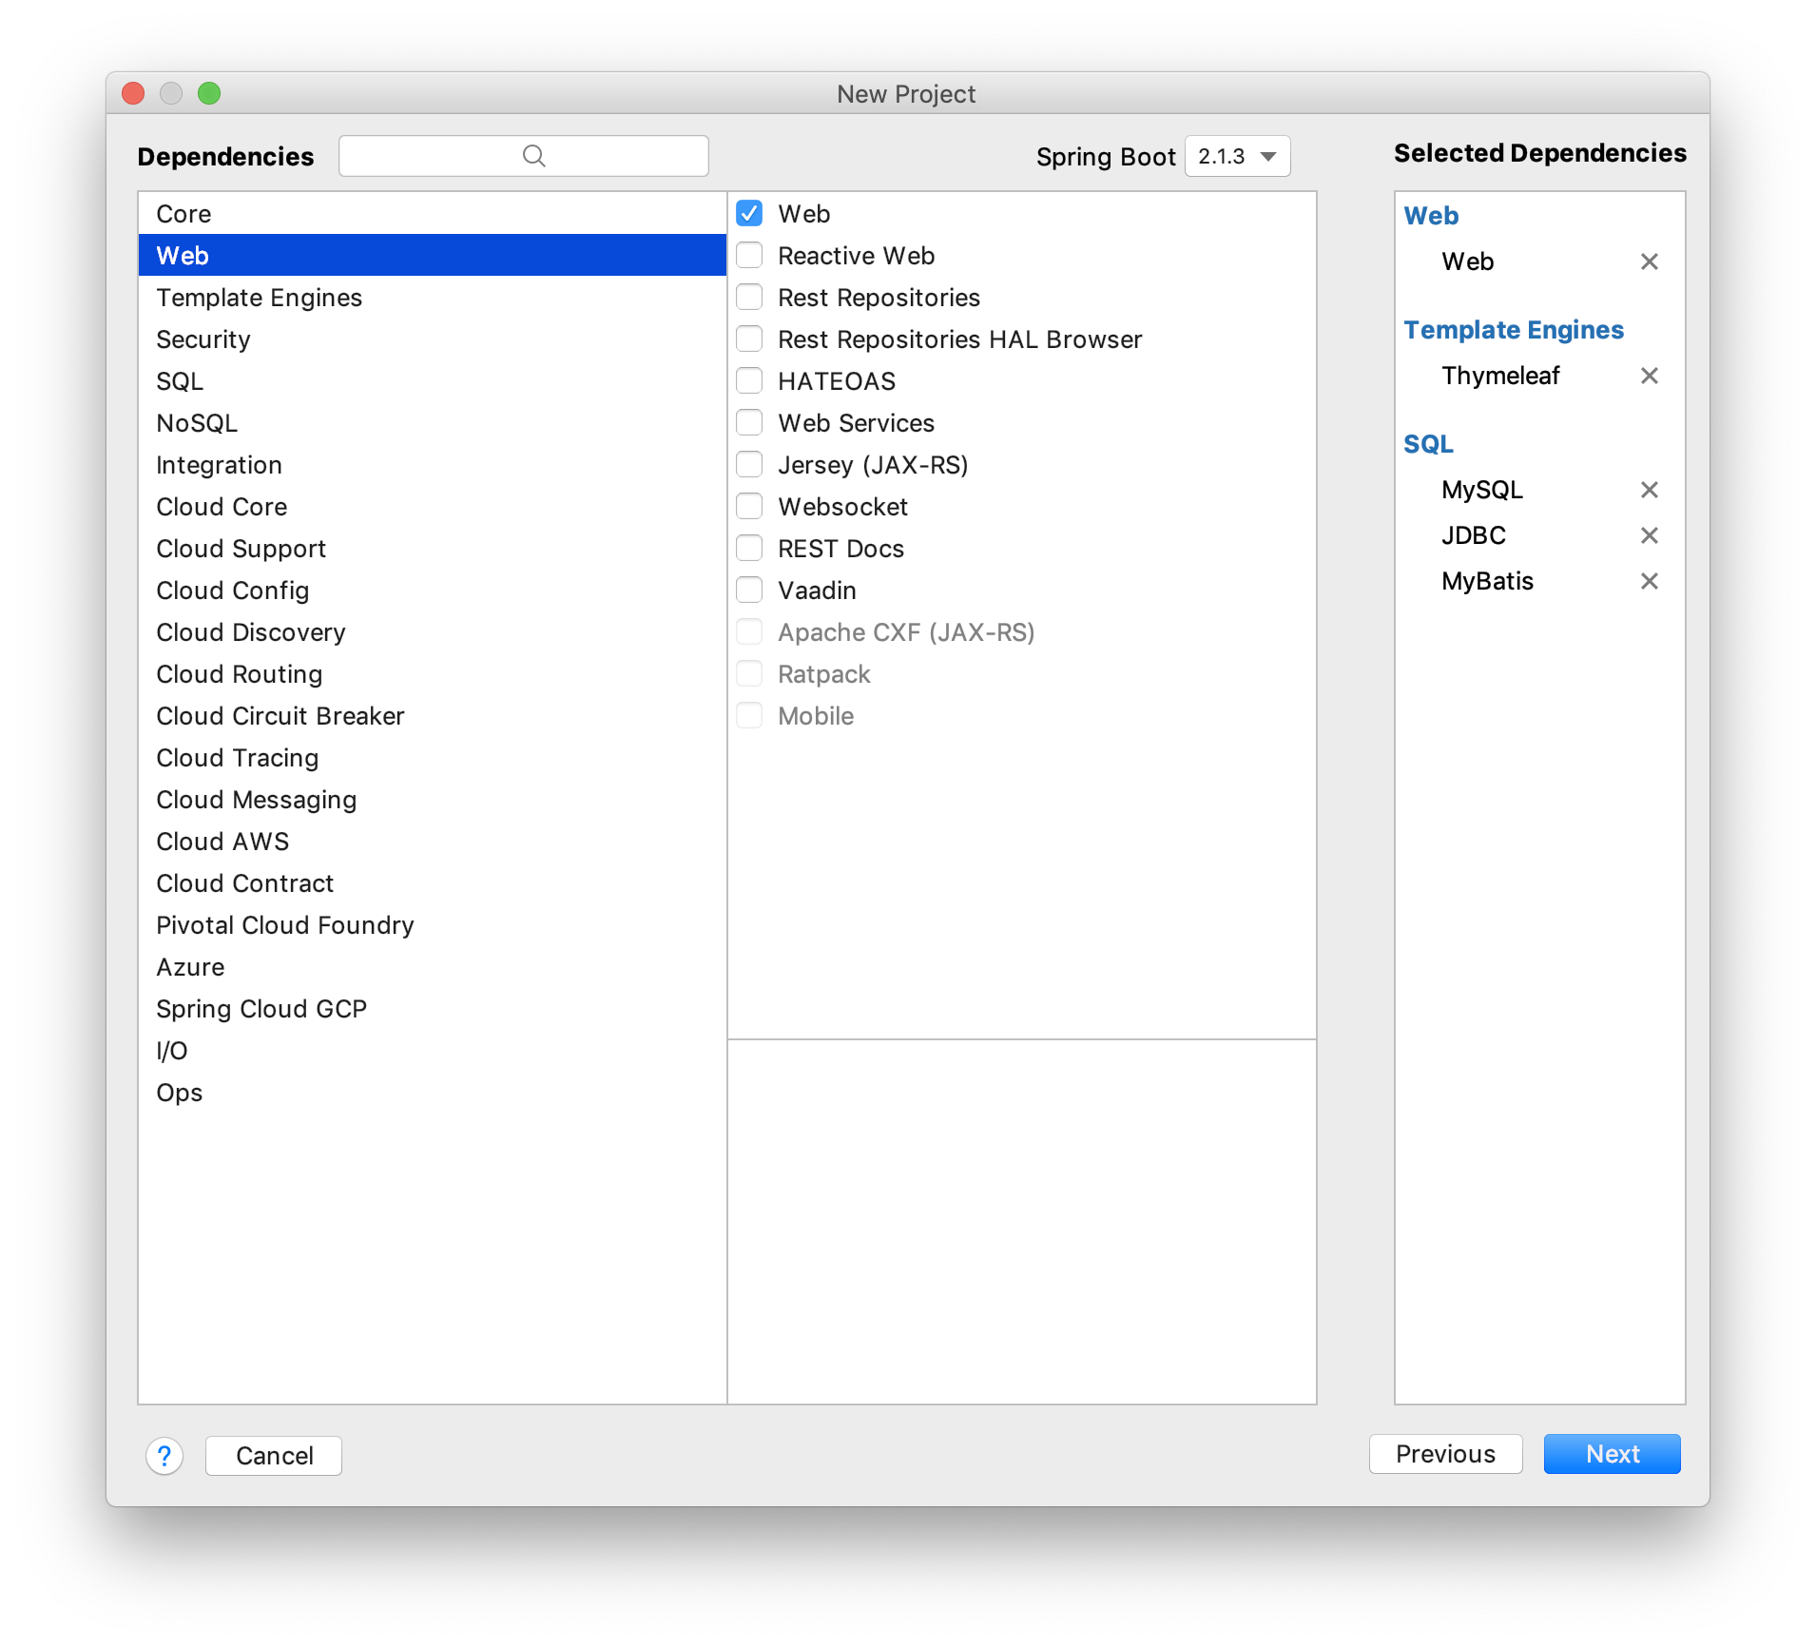Image resolution: width=1816 pixels, height=1647 pixels.
Task: Choose the Cloud Routing category
Action: (x=433, y=674)
